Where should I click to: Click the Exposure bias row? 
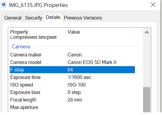[72, 92]
